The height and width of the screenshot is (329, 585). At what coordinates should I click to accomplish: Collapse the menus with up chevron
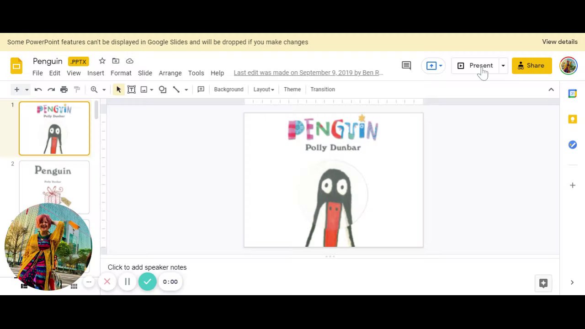click(551, 90)
